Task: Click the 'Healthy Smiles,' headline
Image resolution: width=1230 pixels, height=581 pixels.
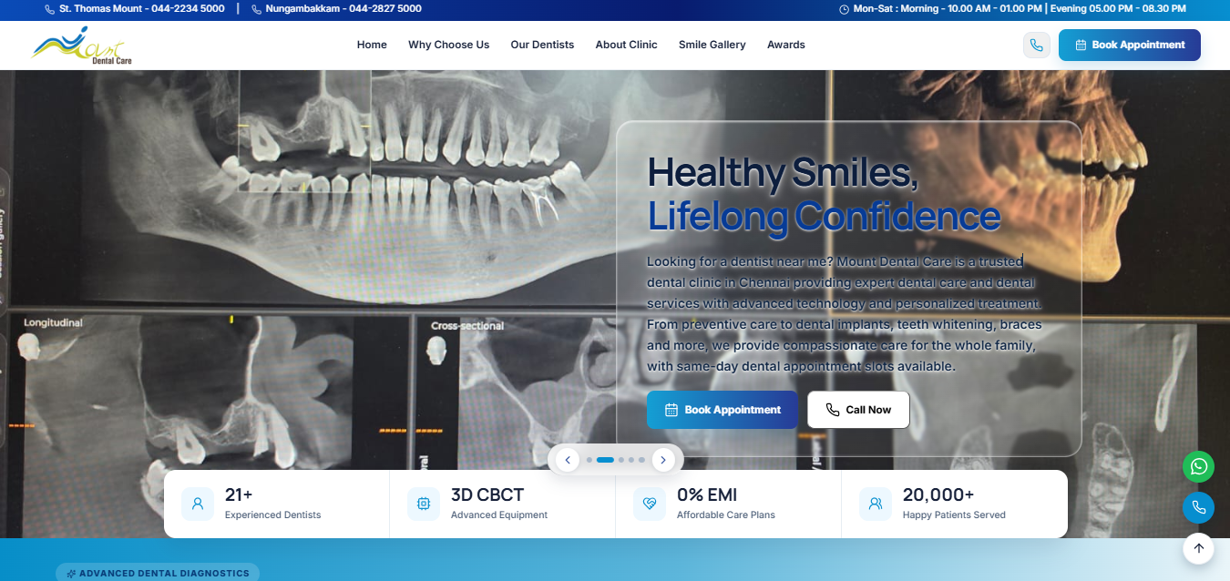Action: coord(783,173)
